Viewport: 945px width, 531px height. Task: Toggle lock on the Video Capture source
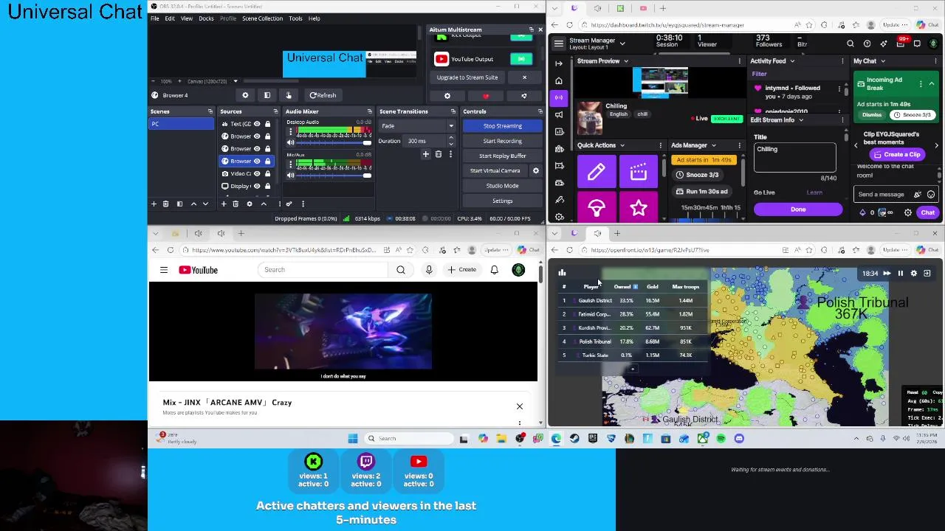[267, 173]
